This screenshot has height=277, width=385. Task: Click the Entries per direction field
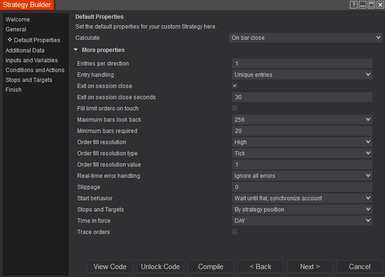pyautogui.click(x=302, y=64)
